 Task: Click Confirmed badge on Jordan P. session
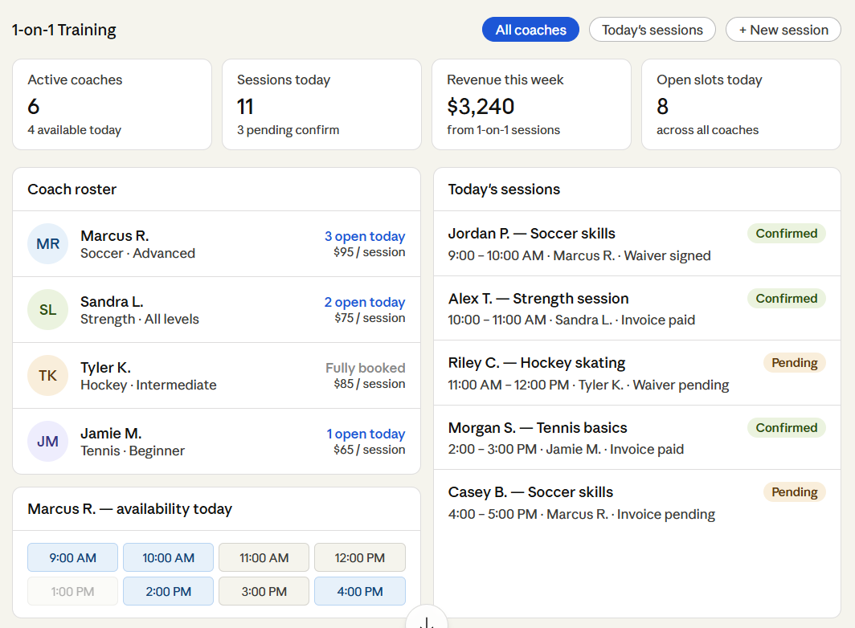[786, 234]
